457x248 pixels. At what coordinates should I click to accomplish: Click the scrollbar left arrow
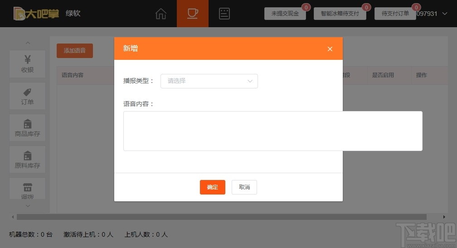click(x=13, y=217)
